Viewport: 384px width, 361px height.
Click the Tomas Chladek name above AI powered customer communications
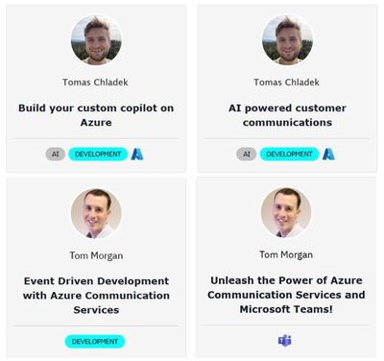click(x=287, y=83)
